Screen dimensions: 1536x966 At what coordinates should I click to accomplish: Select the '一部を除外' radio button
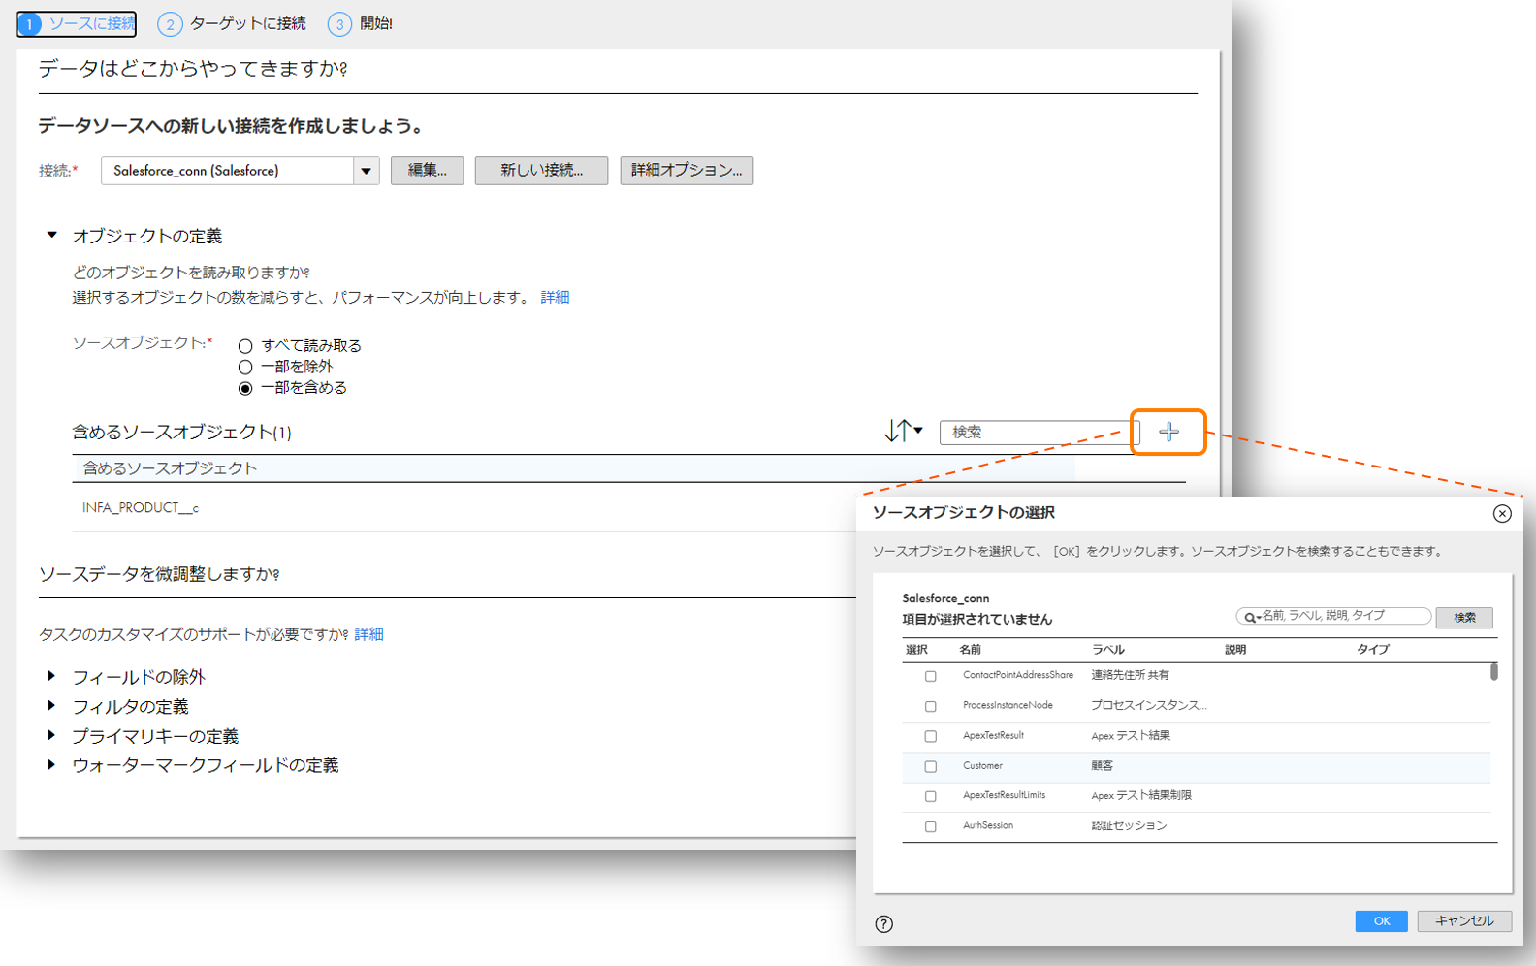[245, 367]
